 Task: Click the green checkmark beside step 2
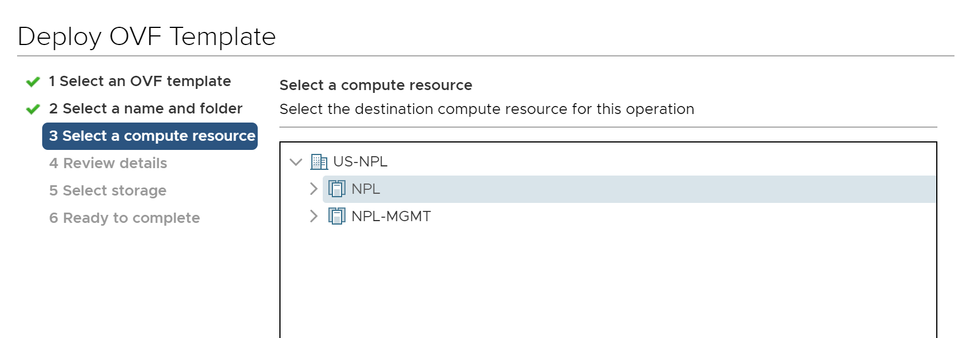click(x=33, y=109)
